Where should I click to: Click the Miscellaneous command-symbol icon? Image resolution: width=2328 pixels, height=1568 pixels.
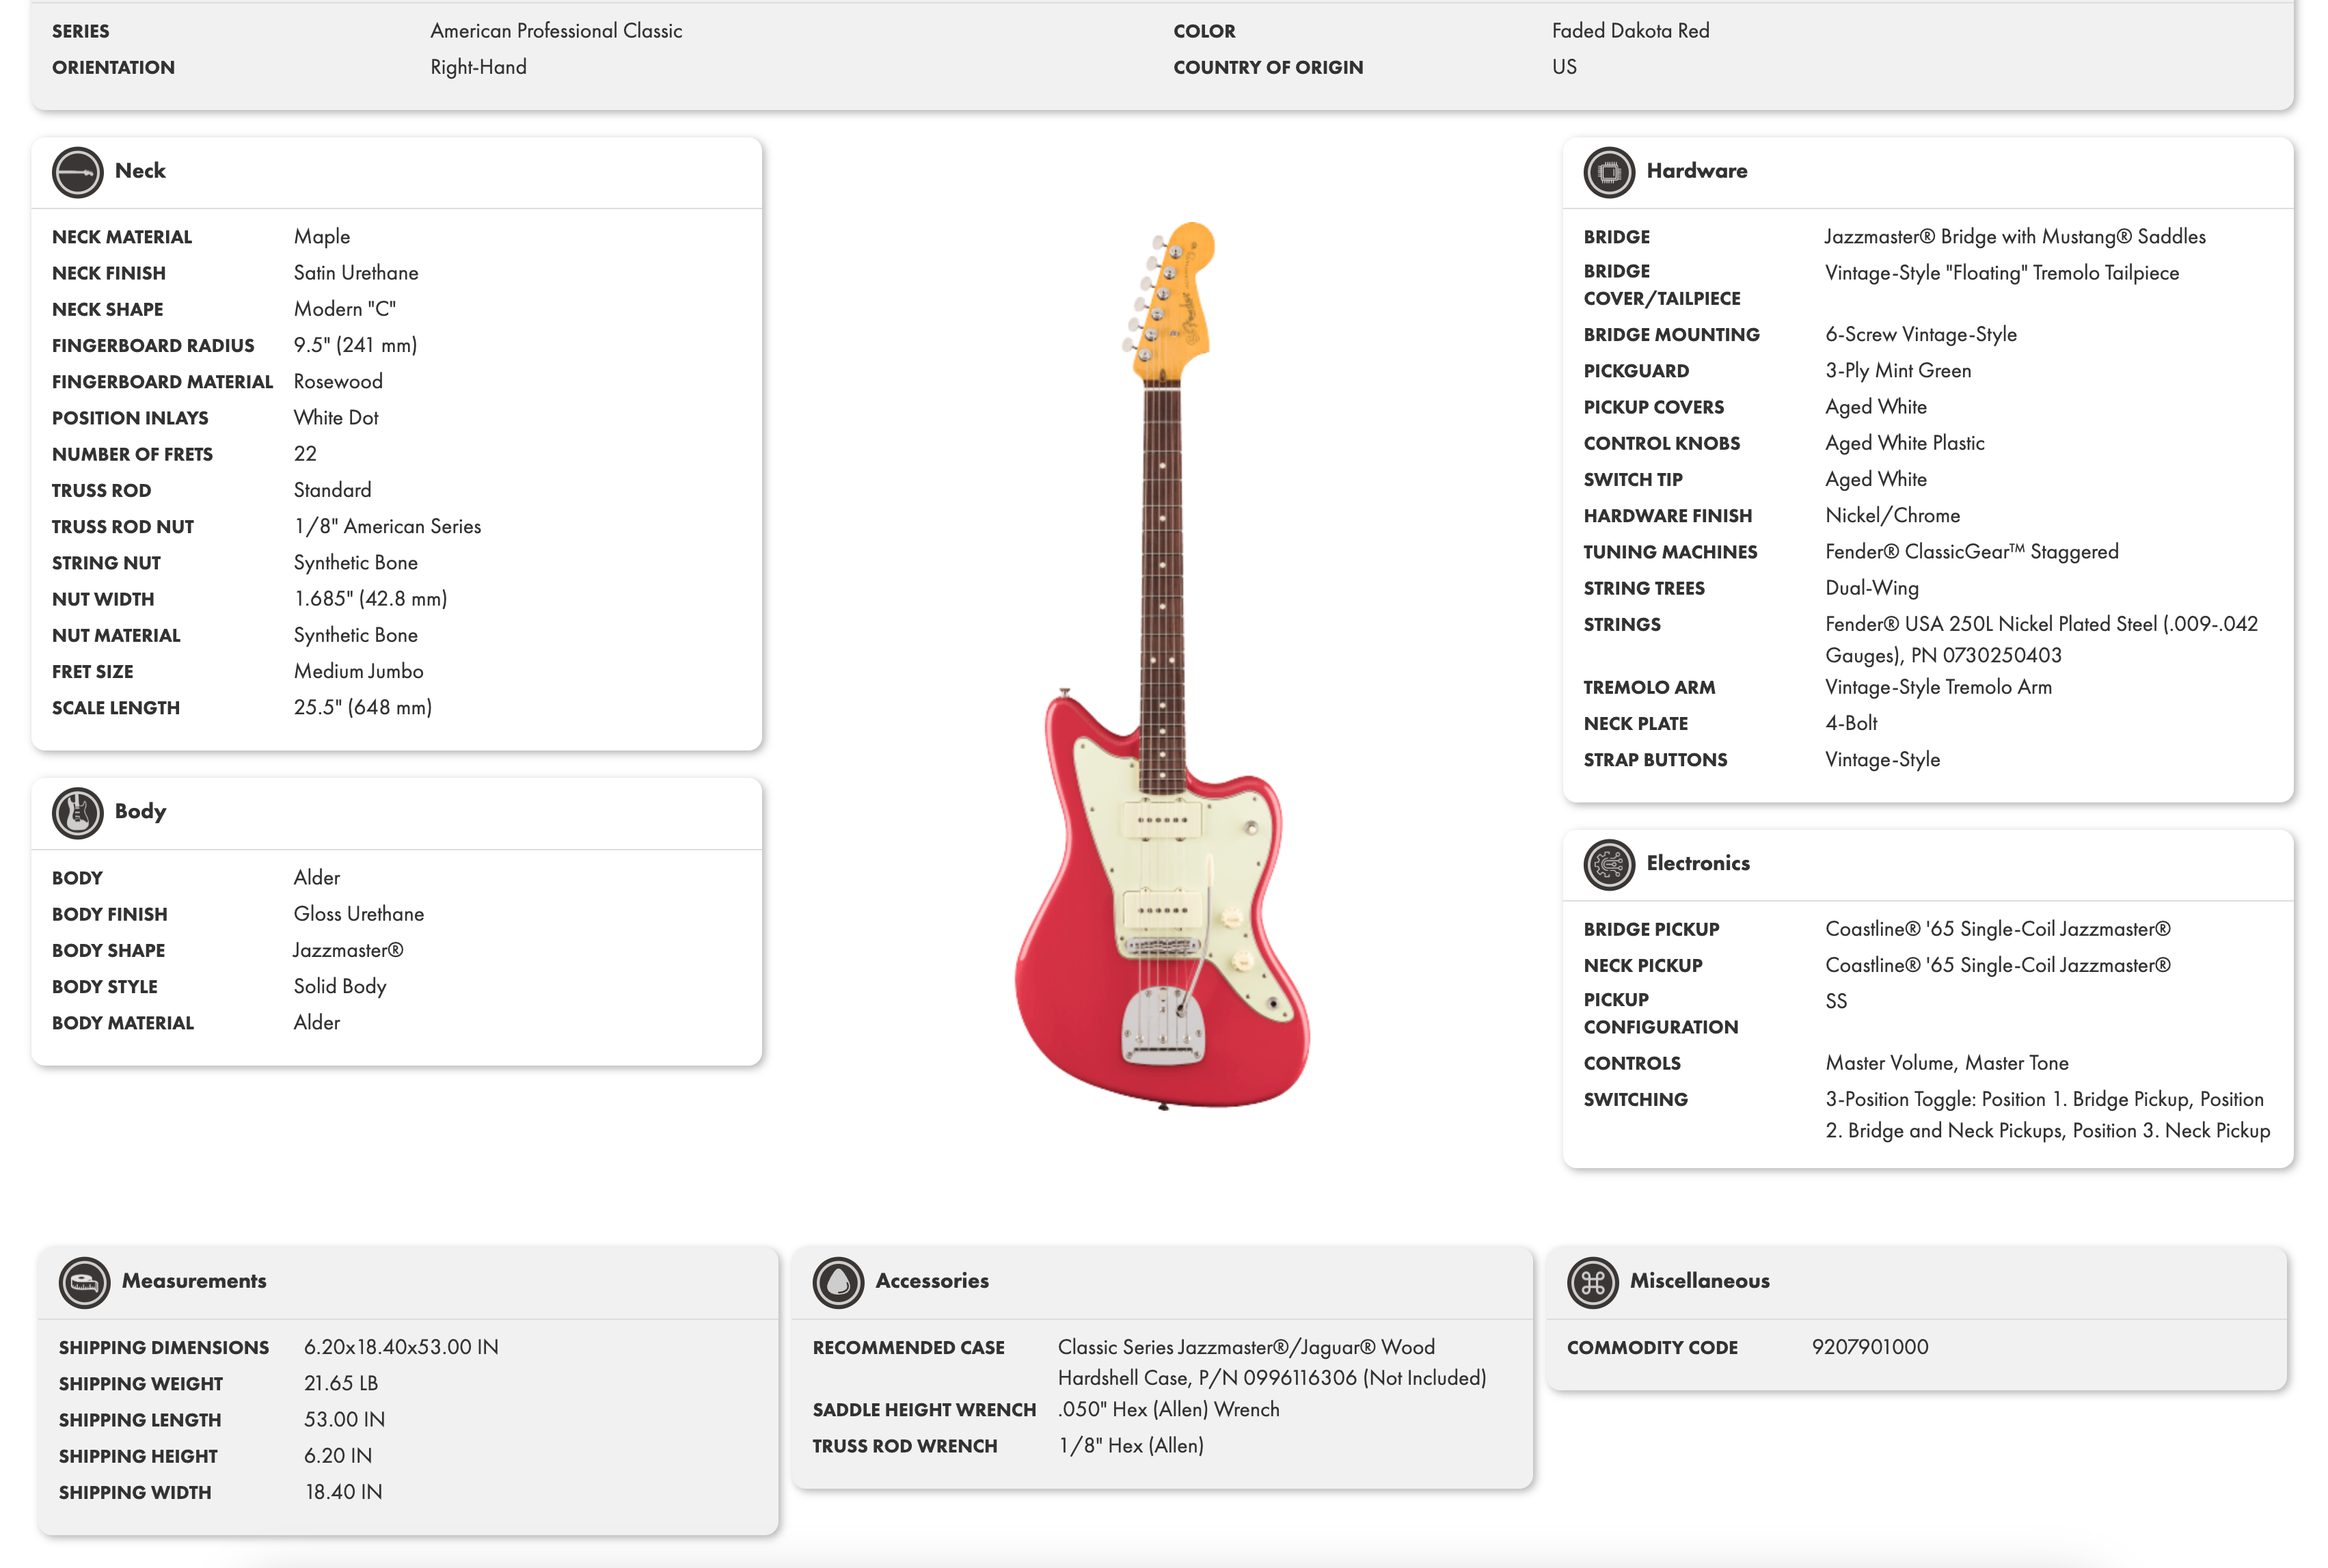(1592, 1282)
